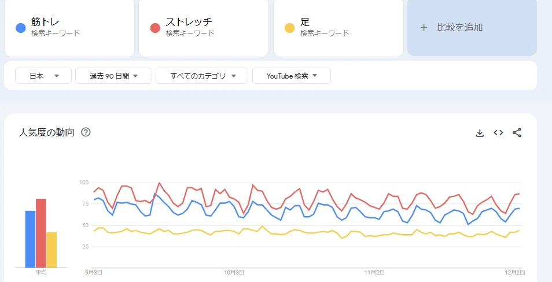Open the 過去 90 日間 time range dropdown
The image size is (552, 282).
[114, 76]
